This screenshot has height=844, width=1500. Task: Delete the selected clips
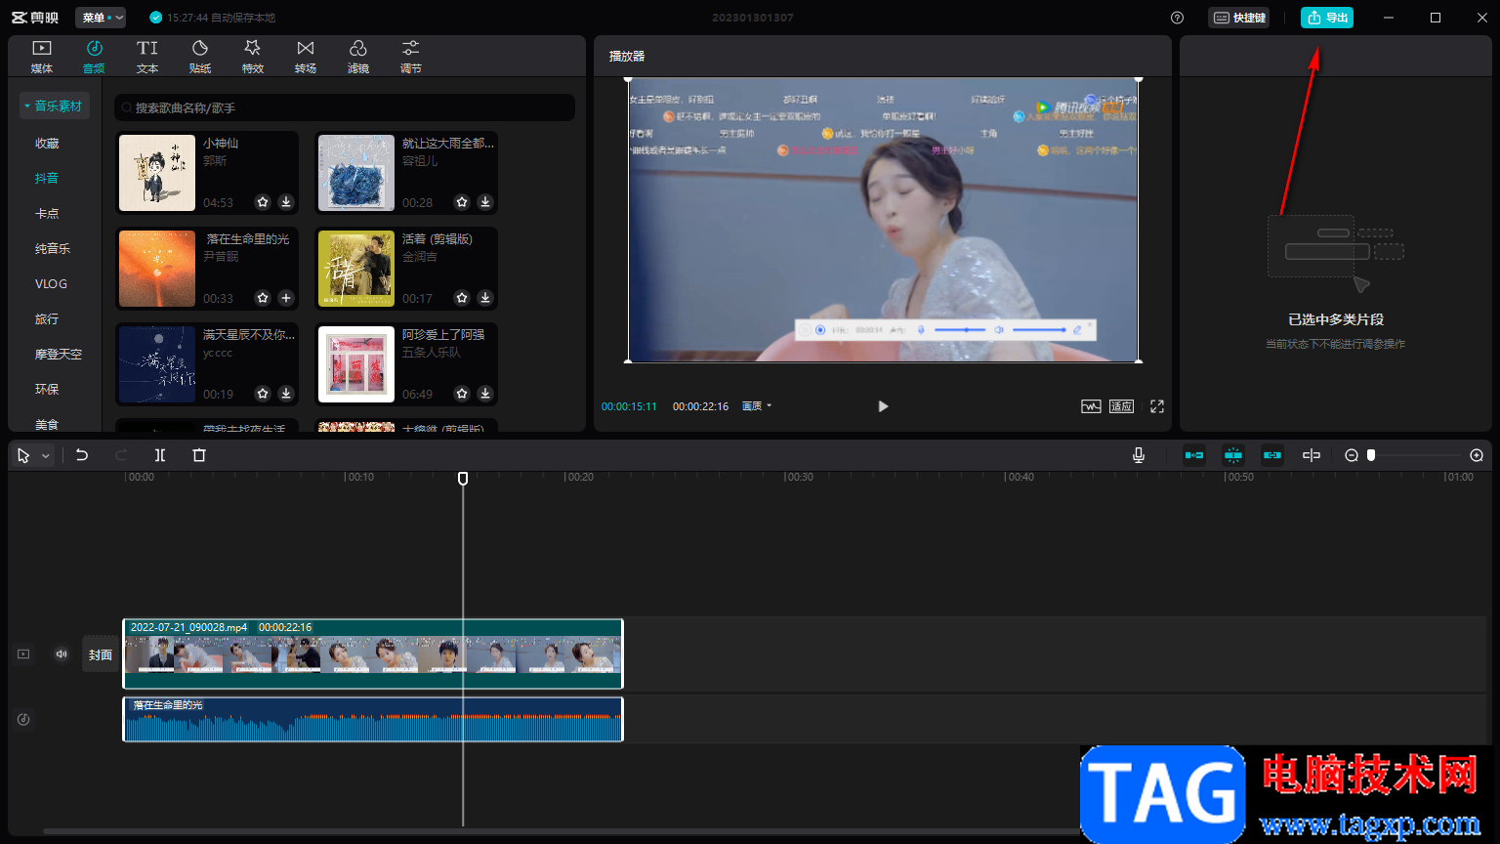click(x=199, y=455)
